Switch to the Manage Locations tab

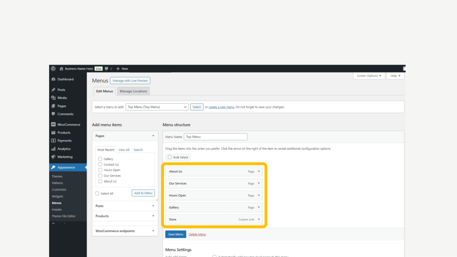pyautogui.click(x=133, y=91)
